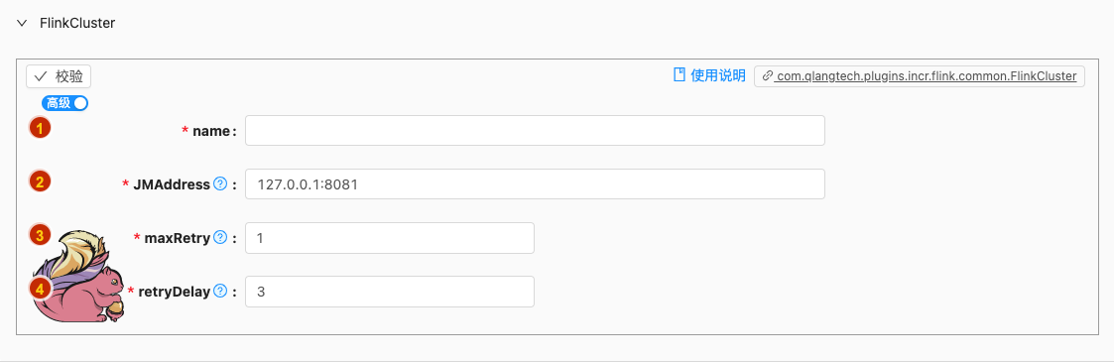Click the checkmark icon in 校验 button
This screenshot has width=1114, height=362.
click(x=41, y=76)
